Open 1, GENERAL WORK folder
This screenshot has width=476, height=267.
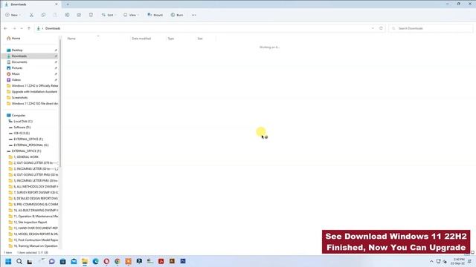pos(26,156)
